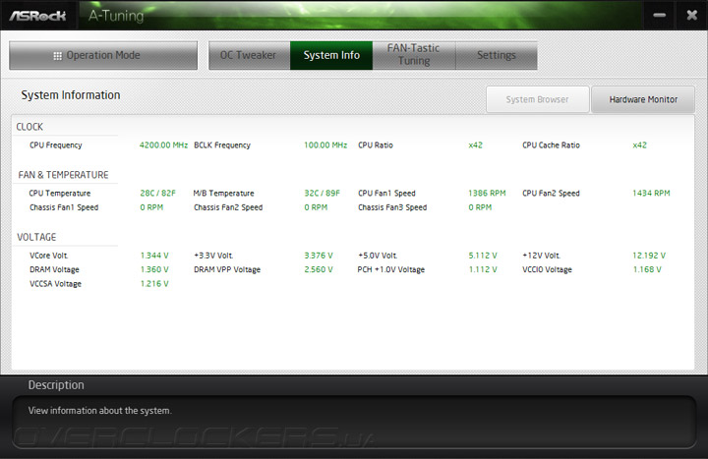The height and width of the screenshot is (459, 708).
Task: Click the BCLK Frequency label
Action: click(222, 145)
